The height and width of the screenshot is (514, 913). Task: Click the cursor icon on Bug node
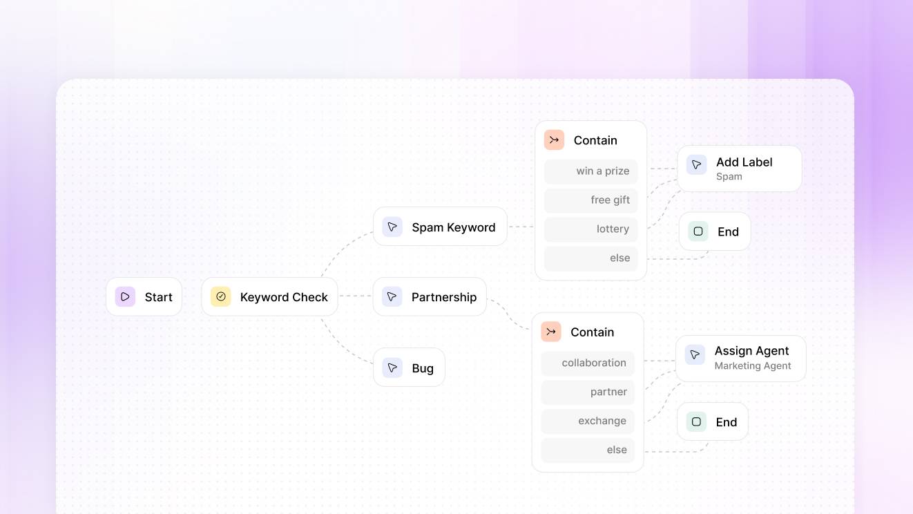[392, 368]
